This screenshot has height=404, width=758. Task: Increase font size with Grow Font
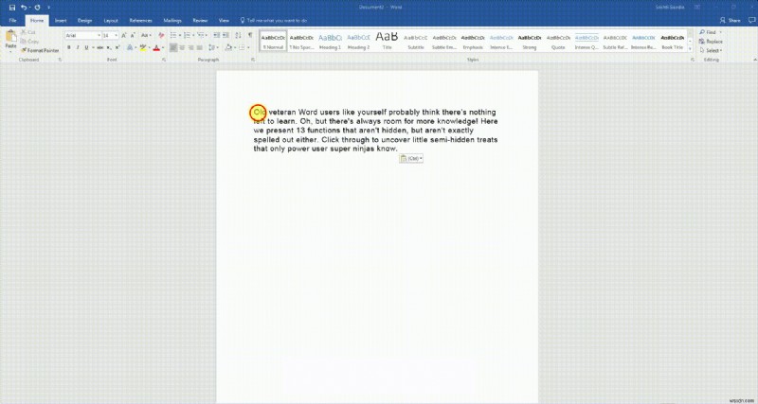click(x=124, y=35)
